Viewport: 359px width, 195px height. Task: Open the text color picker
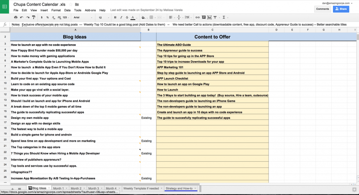(x=134, y=18)
